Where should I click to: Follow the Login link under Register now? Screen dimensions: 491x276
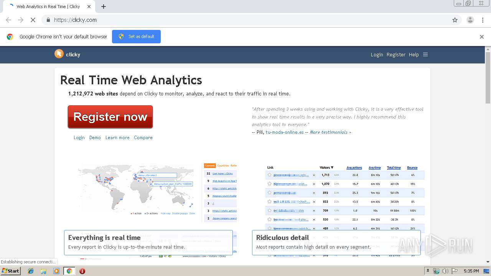tap(79, 138)
